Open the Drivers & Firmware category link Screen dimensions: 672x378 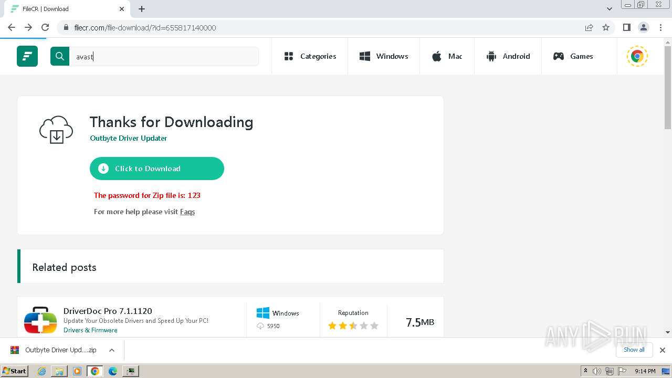(x=90, y=330)
